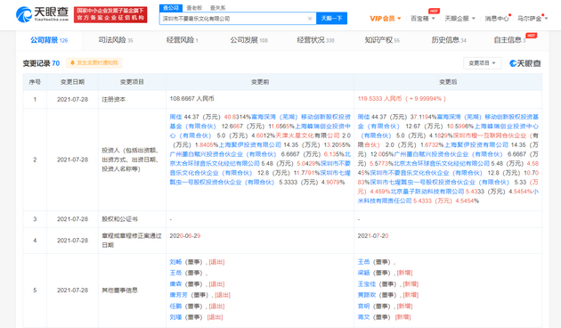
Task: Clear the search box with X icon
Action: [310, 19]
